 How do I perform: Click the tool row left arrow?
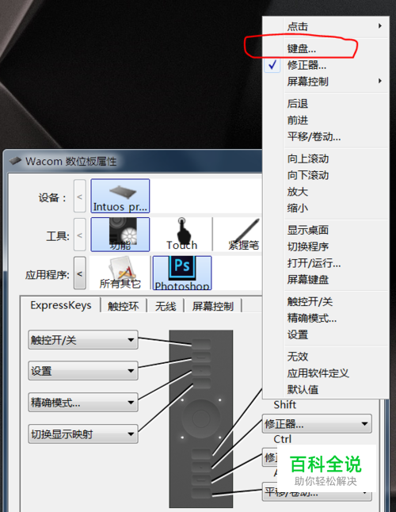pyautogui.click(x=79, y=235)
